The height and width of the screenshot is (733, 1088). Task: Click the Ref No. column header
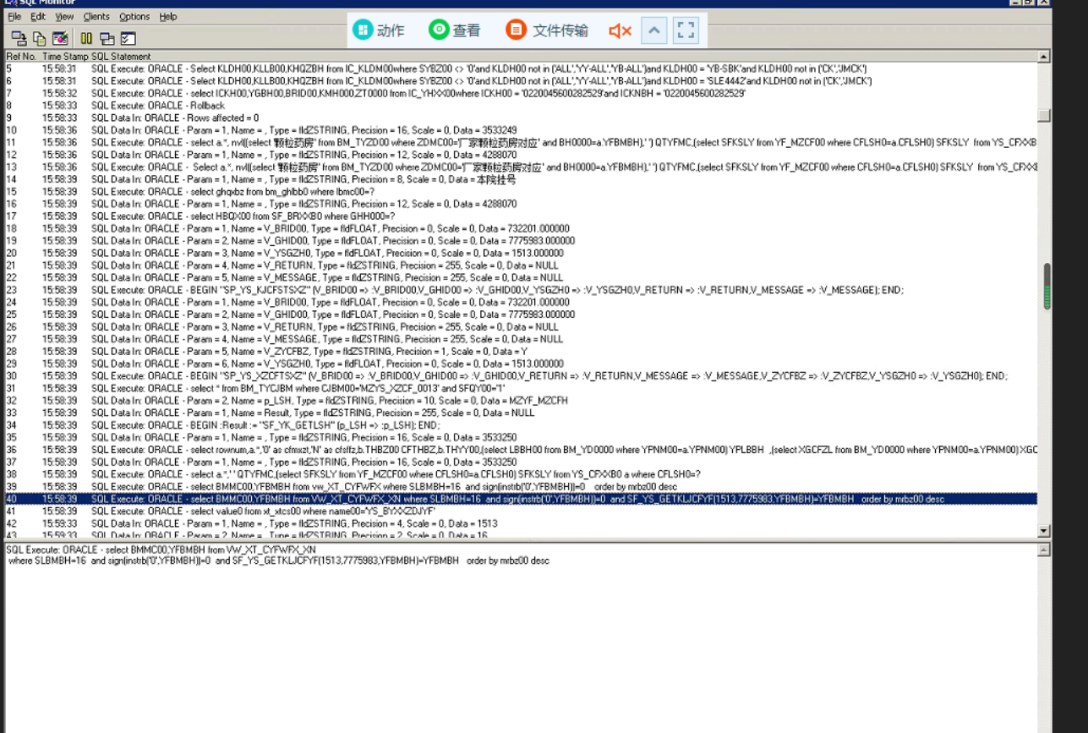tap(21, 57)
